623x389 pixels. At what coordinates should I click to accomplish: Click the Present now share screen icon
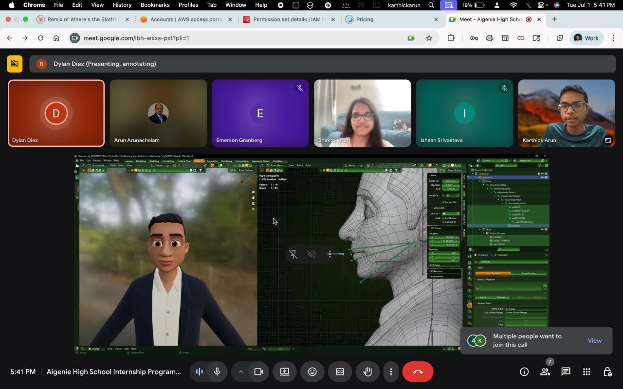[285, 372]
